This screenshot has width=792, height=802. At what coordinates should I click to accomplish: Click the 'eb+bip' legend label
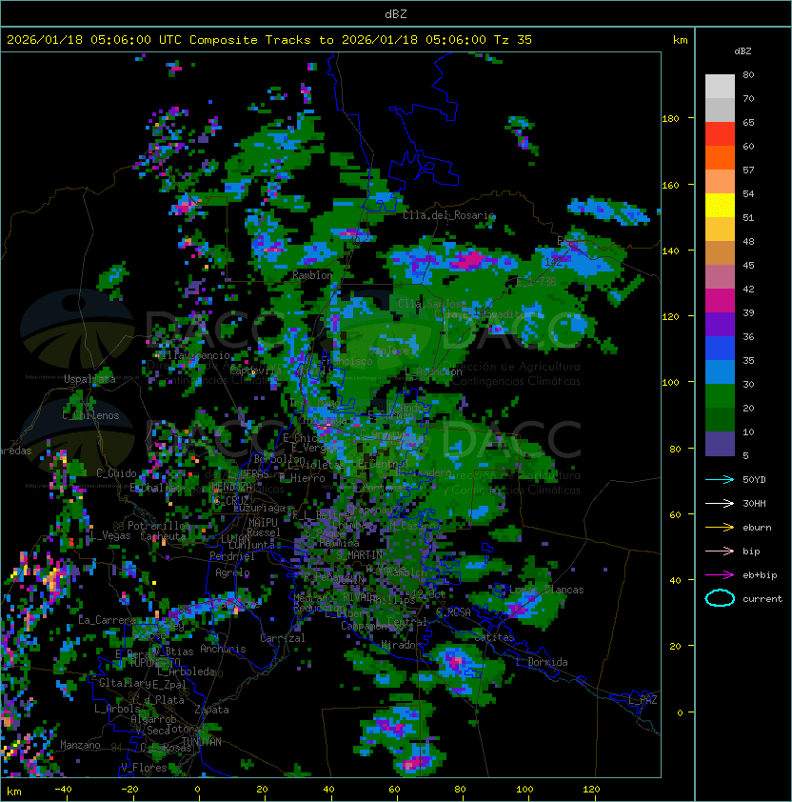[x=760, y=575]
